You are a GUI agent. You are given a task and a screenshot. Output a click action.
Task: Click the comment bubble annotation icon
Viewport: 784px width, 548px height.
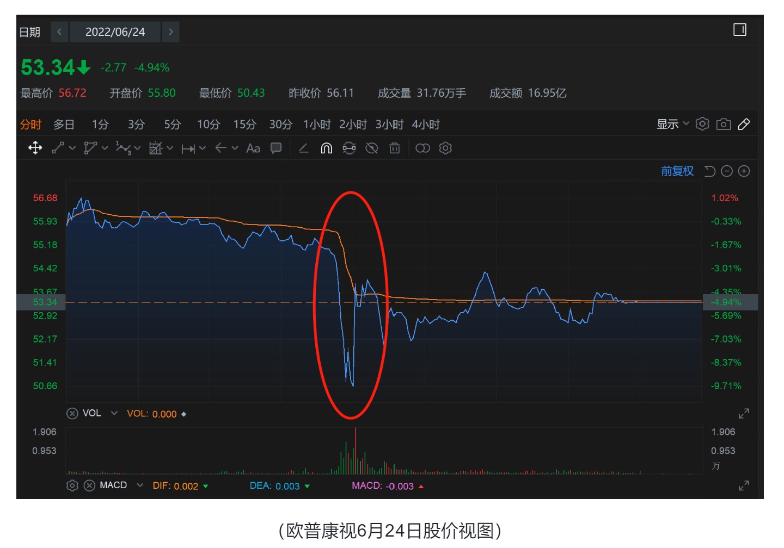click(276, 147)
